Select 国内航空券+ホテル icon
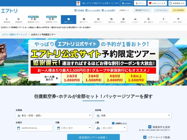Image resolution: width=187 pixels, height=140 pixels. (33, 19)
